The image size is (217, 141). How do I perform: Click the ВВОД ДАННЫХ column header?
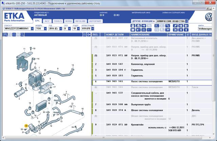pos(201,35)
